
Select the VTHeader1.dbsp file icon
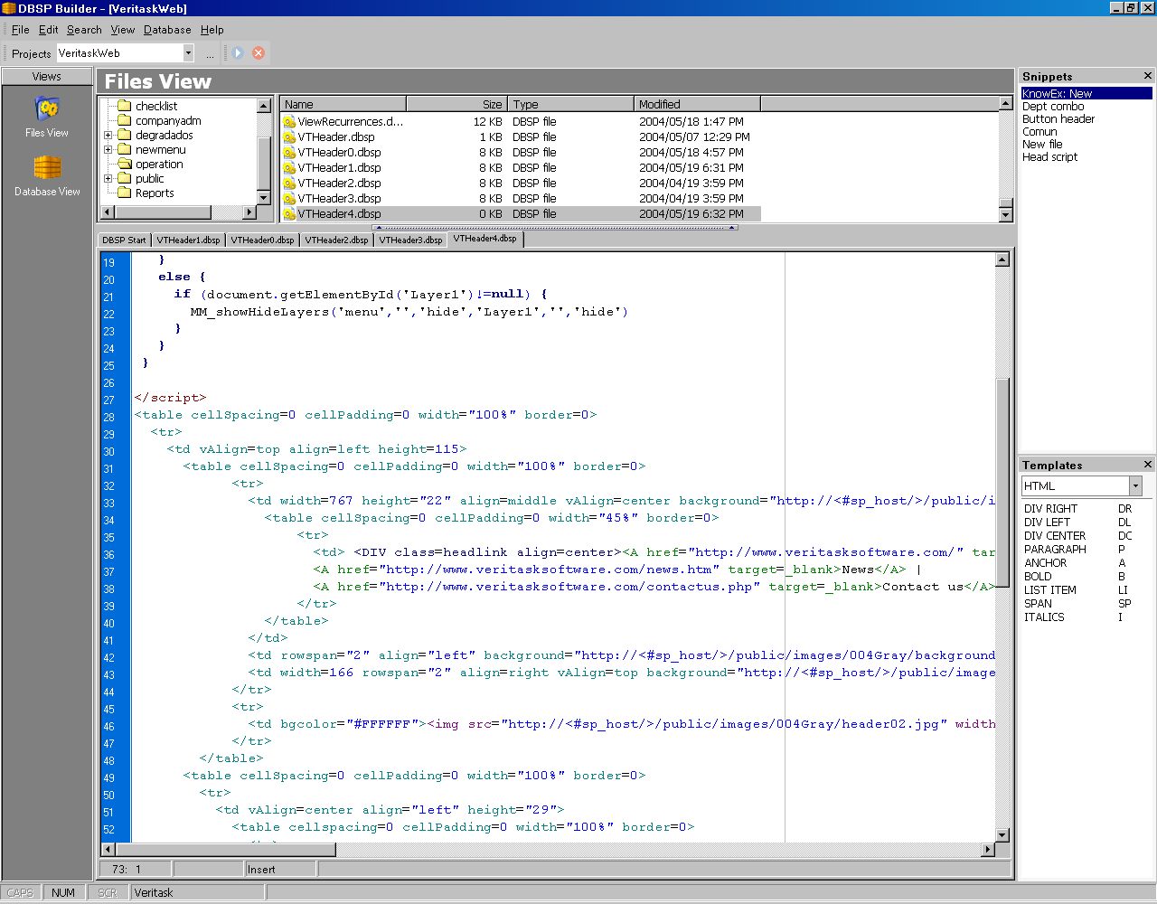289,168
